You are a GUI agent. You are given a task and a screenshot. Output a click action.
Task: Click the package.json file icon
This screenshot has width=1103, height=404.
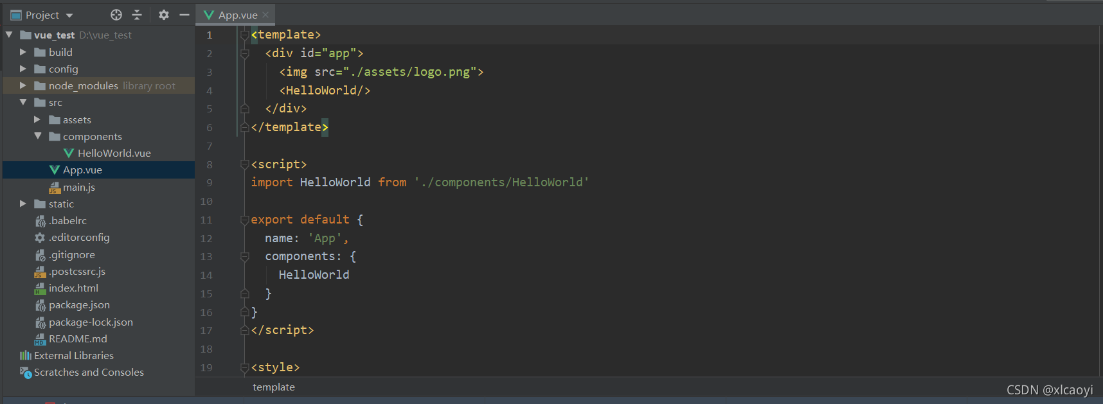click(40, 305)
